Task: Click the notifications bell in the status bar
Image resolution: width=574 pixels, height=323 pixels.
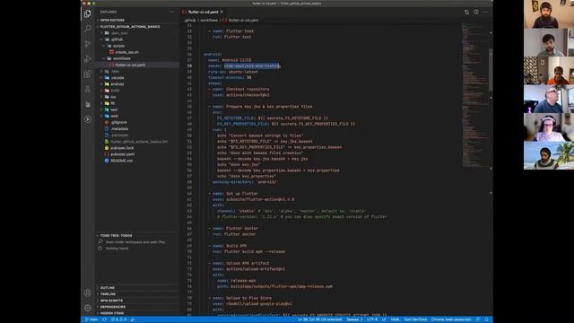Action: 486,319
